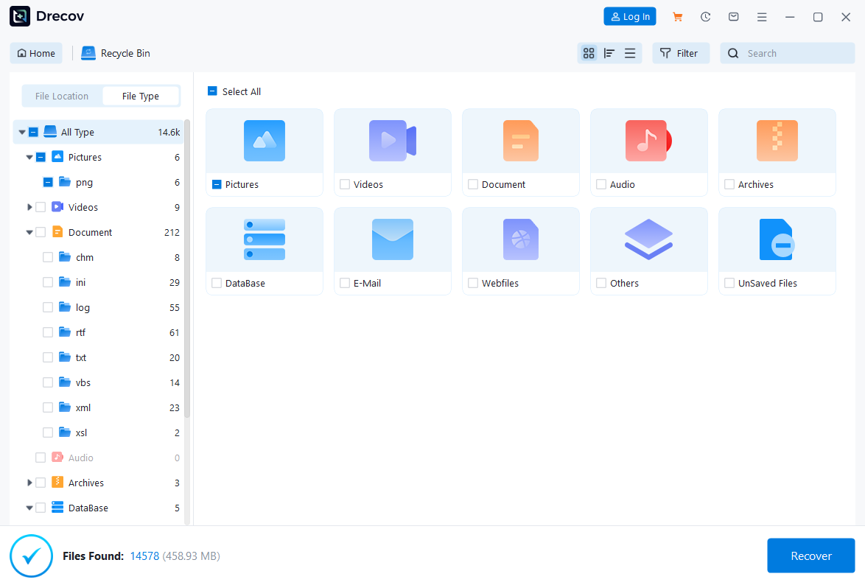Open the hamburger menu icon
The height and width of the screenshot is (585, 865).
(x=762, y=16)
